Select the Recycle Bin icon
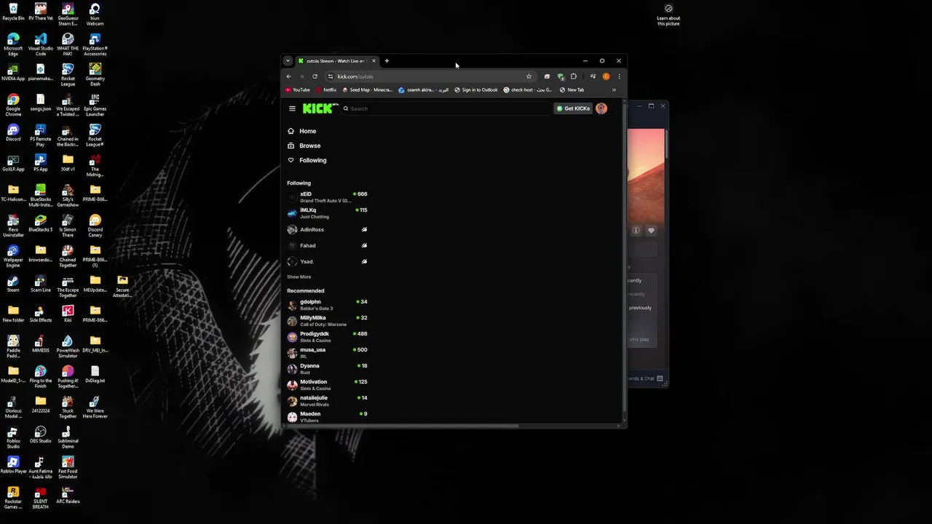Image resolution: width=932 pixels, height=524 pixels. [13, 12]
